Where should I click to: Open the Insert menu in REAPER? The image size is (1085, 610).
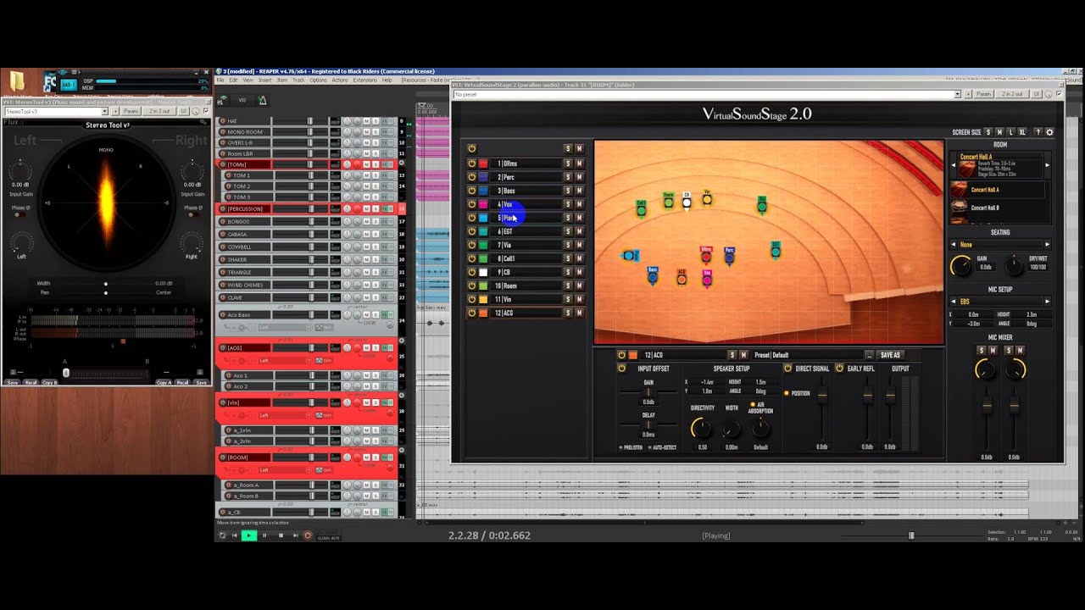click(x=265, y=80)
